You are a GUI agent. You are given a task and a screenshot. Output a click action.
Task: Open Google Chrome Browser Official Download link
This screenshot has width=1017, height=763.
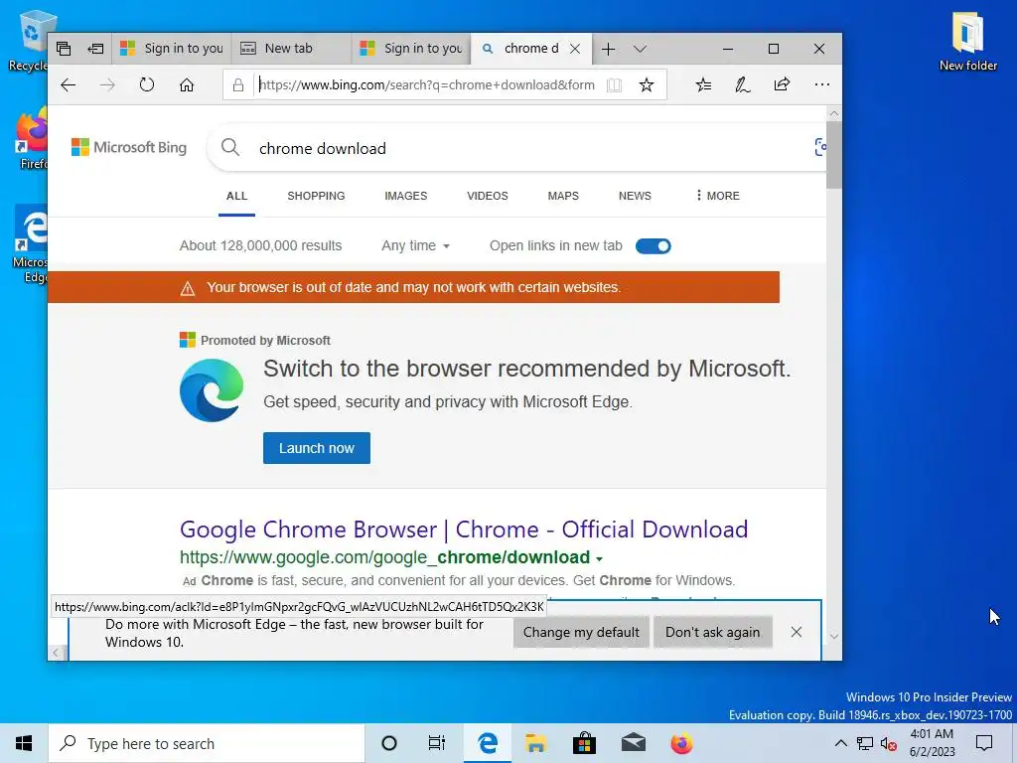[464, 530]
